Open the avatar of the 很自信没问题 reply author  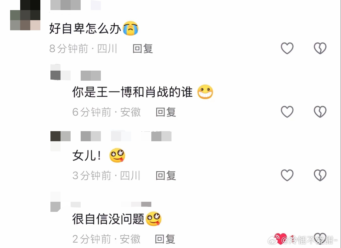pos(55,202)
